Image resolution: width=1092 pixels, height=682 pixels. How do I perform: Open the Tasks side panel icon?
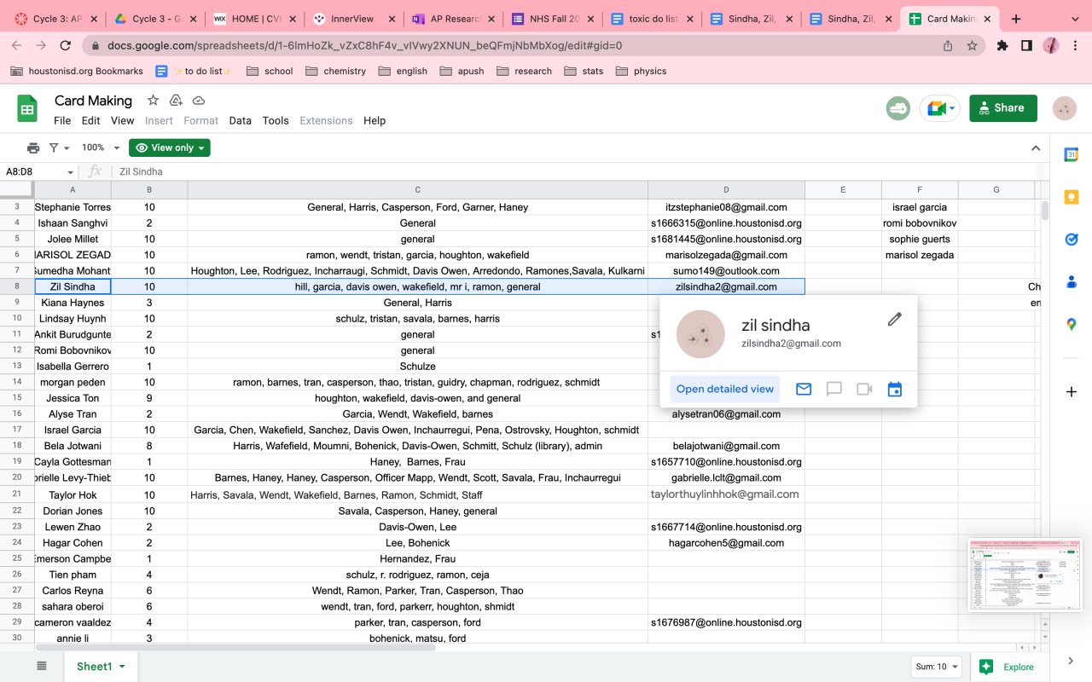(1071, 240)
